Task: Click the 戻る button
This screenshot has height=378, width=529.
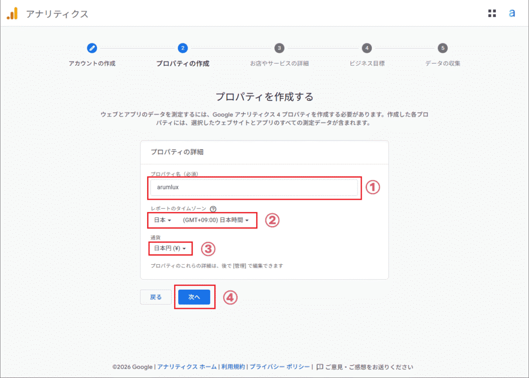Action: pos(155,297)
